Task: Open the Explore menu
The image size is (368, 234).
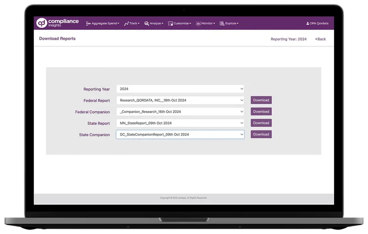Action: (x=229, y=24)
